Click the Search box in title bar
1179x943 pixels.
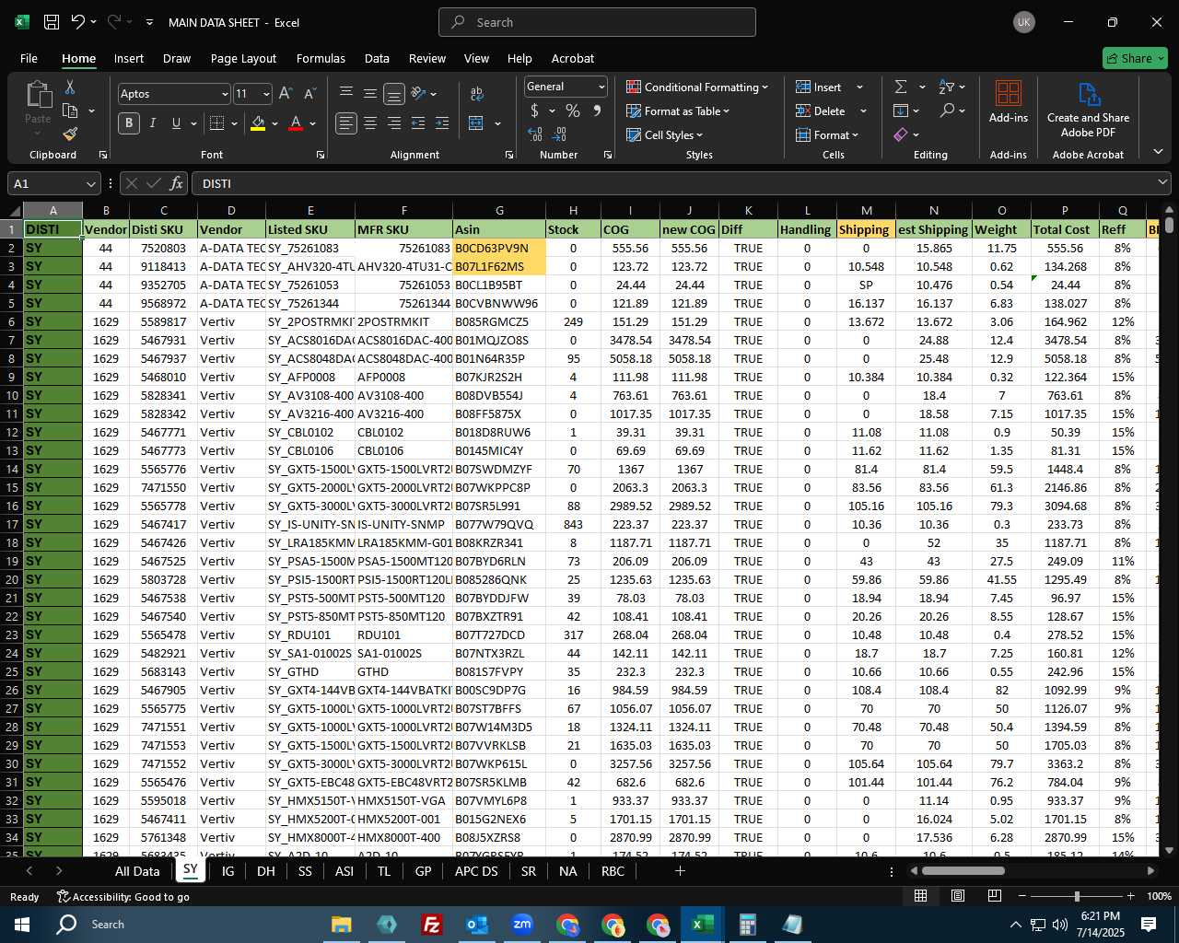coord(597,22)
